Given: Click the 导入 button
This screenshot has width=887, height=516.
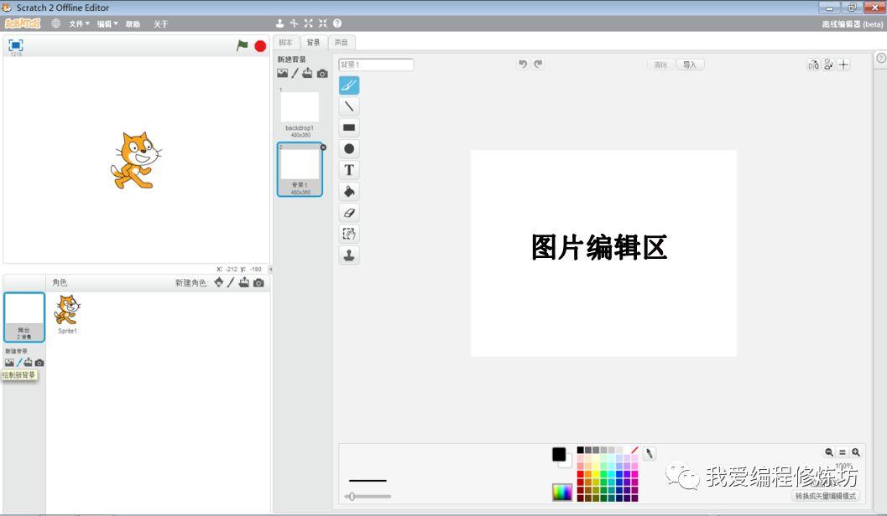Looking at the screenshot, I should click(690, 65).
